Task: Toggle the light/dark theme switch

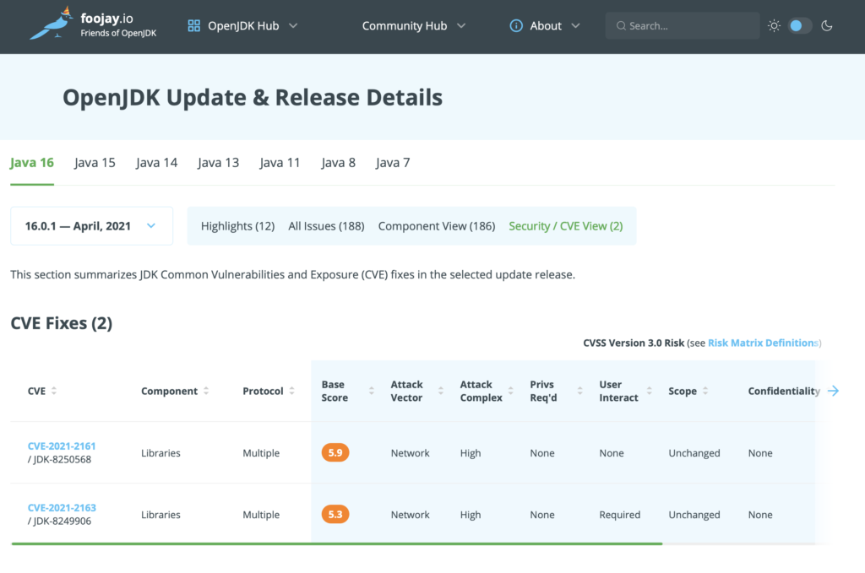Action: click(800, 26)
